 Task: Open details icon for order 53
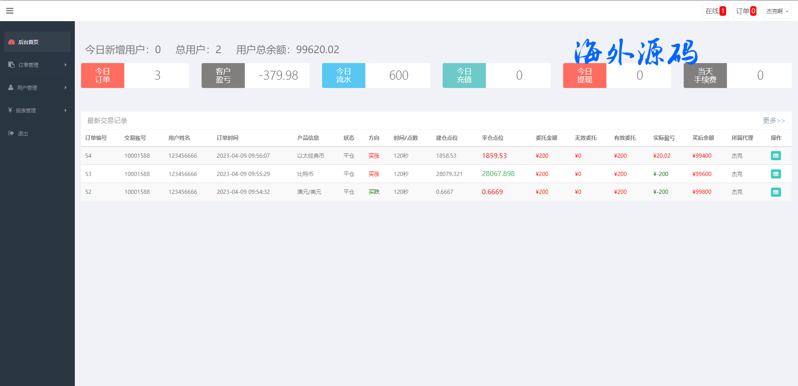point(776,174)
